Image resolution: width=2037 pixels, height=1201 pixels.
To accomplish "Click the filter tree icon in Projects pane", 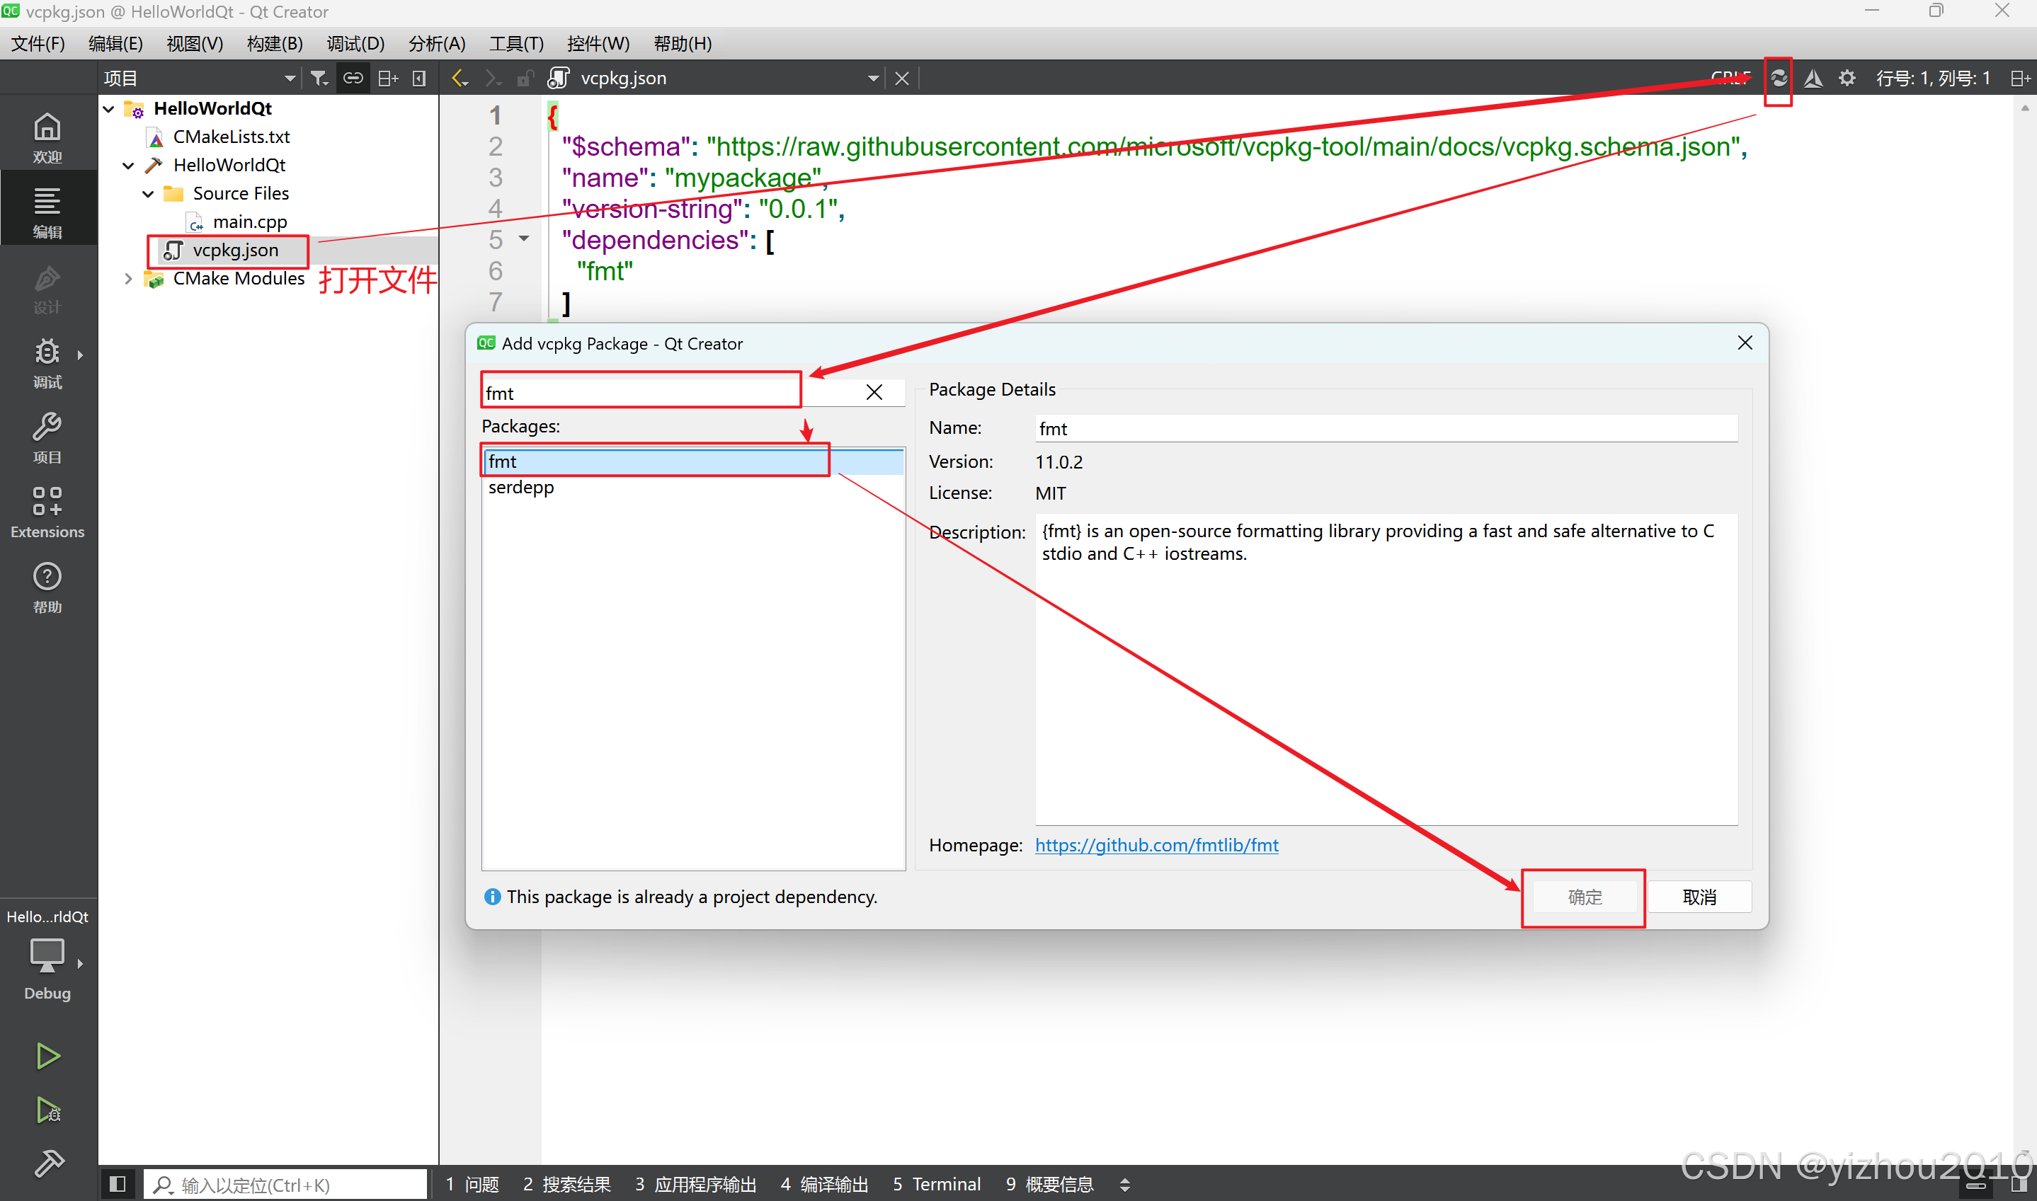I will tap(319, 78).
